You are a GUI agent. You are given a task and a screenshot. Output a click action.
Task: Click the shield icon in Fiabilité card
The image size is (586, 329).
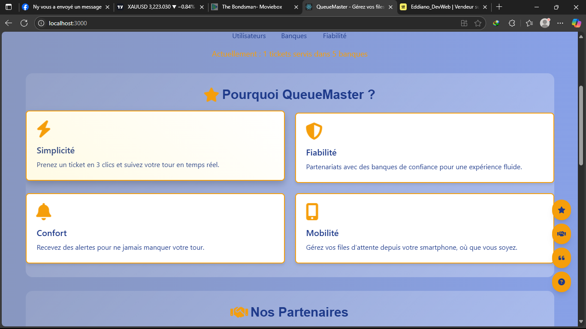tap(314, 131)
